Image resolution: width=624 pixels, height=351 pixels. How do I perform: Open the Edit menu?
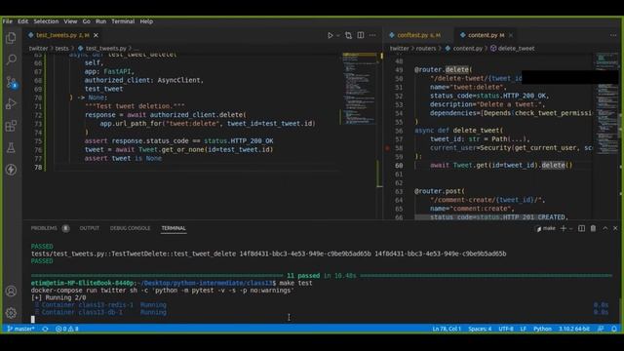pos(22,21)
